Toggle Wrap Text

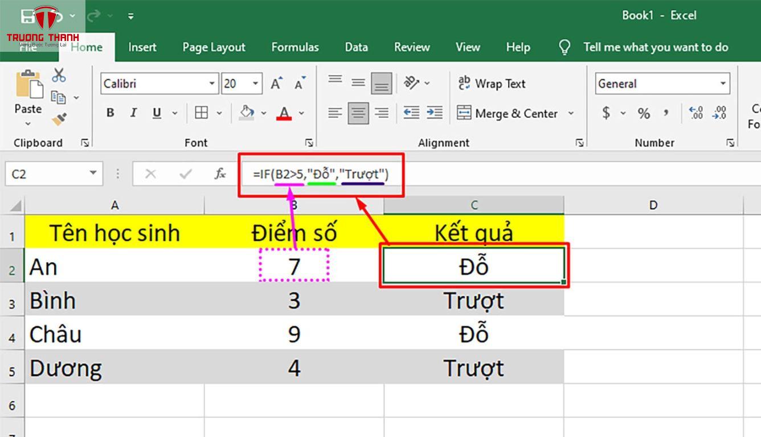click(x=492, y=84)
